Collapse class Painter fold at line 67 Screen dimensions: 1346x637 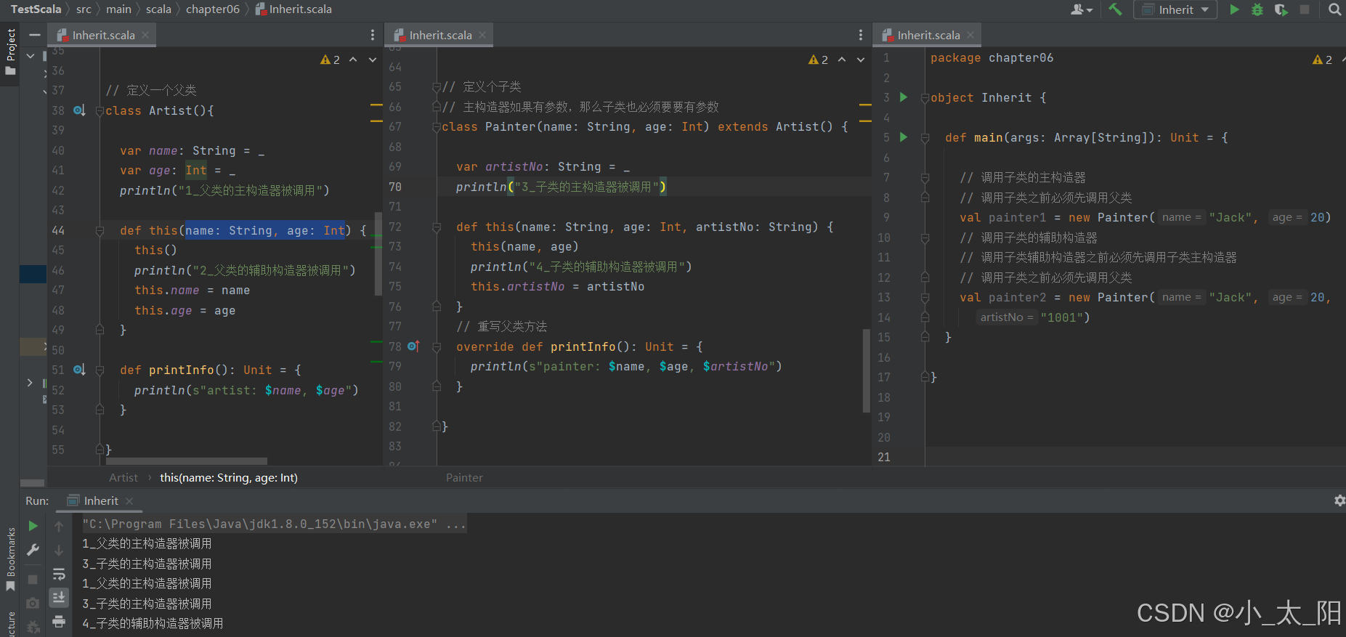pos(437,127)
